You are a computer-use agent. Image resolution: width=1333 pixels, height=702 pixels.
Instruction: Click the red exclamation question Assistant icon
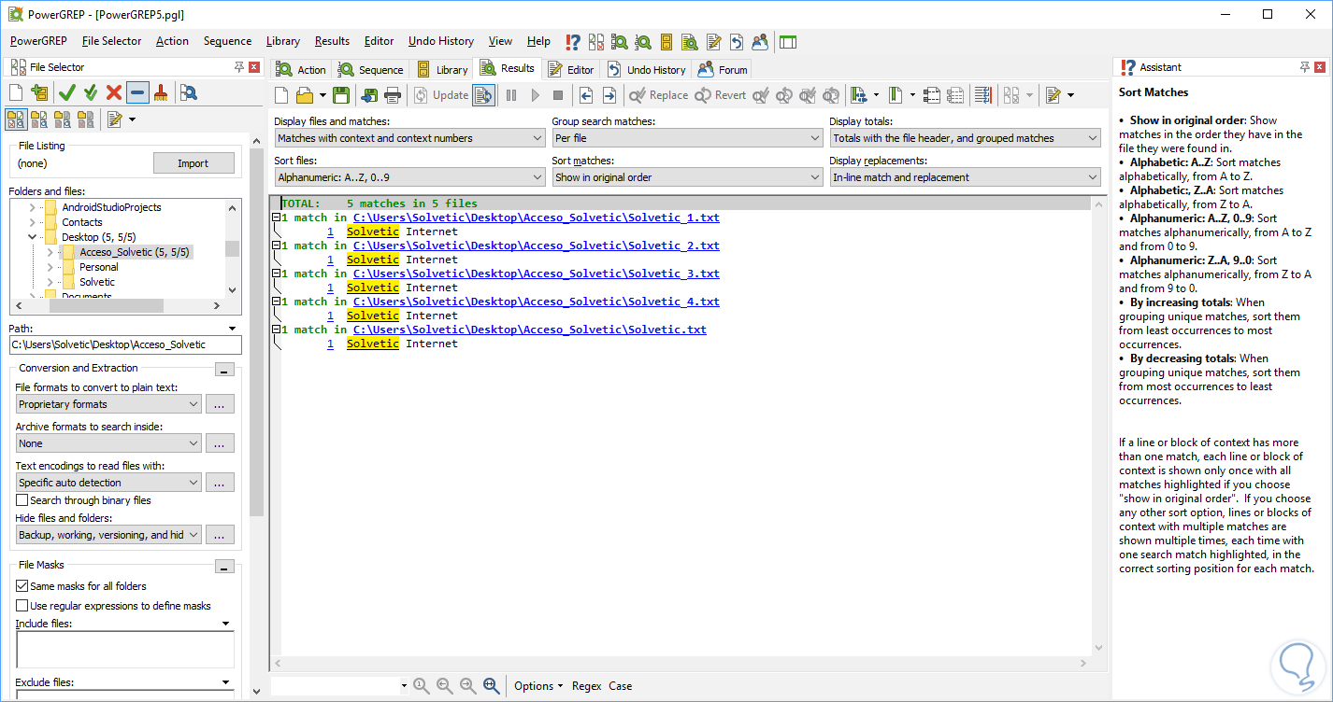coord(573,42)
